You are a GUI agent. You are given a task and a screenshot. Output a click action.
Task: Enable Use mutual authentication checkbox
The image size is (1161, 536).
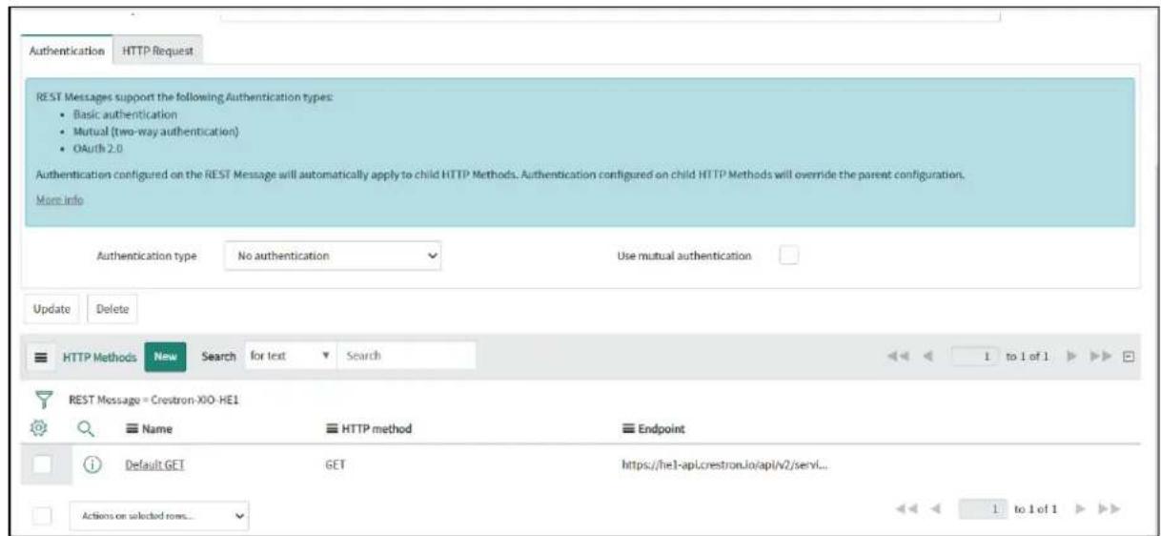788,256
